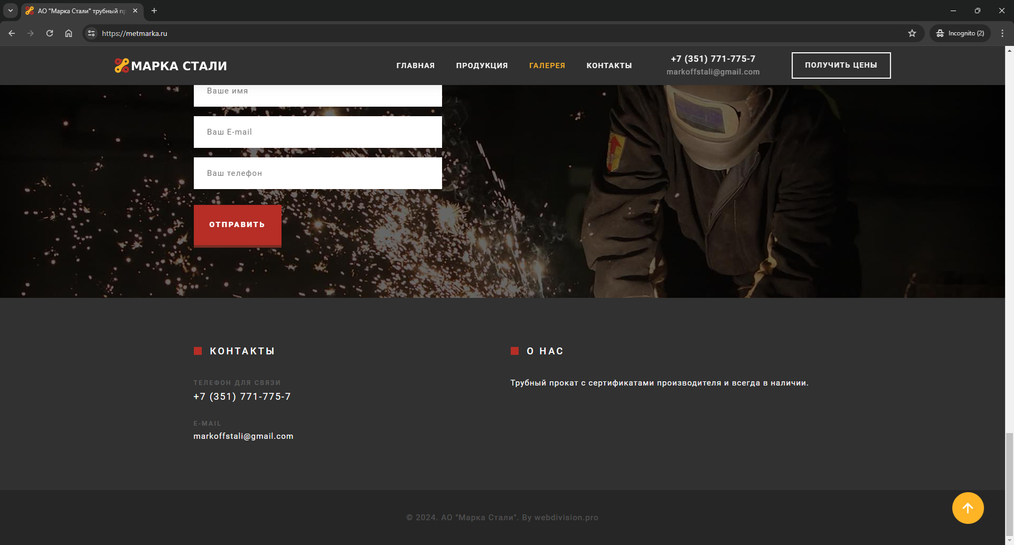Expand the tab search dropdown
This screenshot has height=545, width=1014.
tap(11, 11)
